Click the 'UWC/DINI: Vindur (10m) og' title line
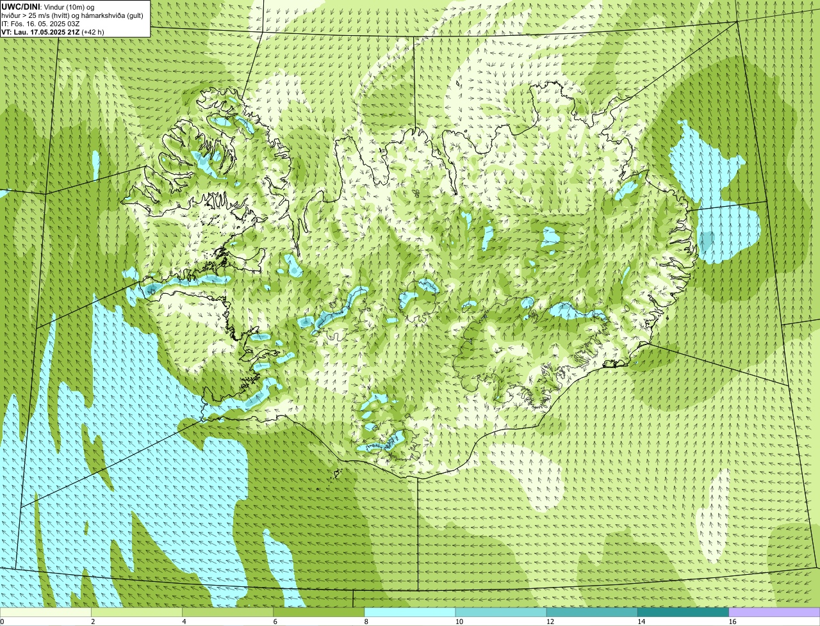 (48, 6)
